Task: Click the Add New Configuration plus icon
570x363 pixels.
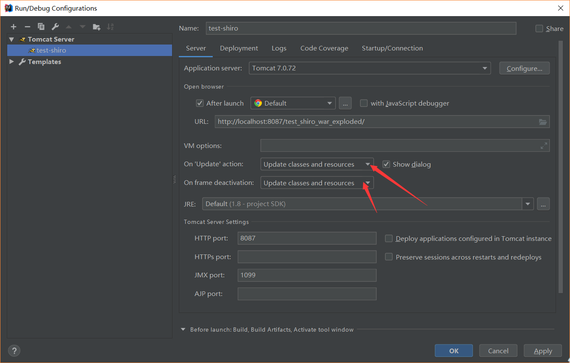Action: click(14, 27)
